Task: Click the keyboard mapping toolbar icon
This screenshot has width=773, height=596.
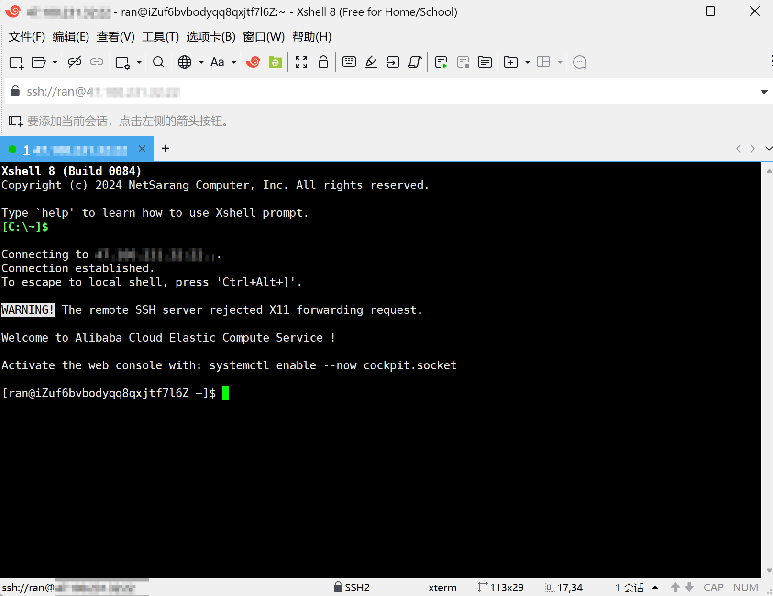Action: click(349, 62)
